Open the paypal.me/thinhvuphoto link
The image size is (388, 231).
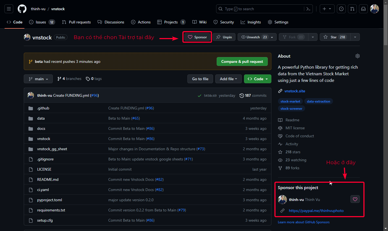point(316,211)
